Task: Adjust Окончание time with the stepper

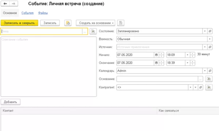Action: [x=192, y=63]
